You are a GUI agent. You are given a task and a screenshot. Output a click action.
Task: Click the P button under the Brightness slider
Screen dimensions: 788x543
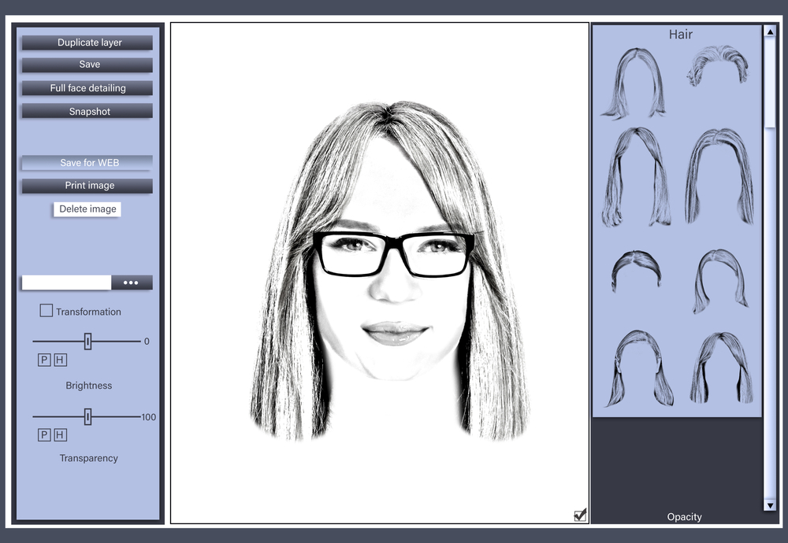[x=44, y=360]
